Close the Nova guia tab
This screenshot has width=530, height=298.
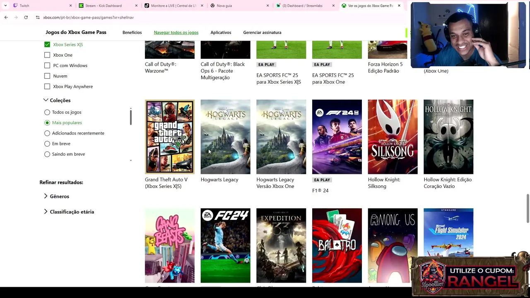coord(267,6)
